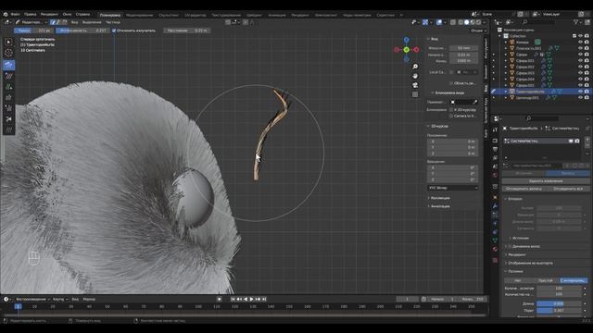The image size is (593, 333).
Task: Click the Blender logo menu icon
Action: point(6,15)
